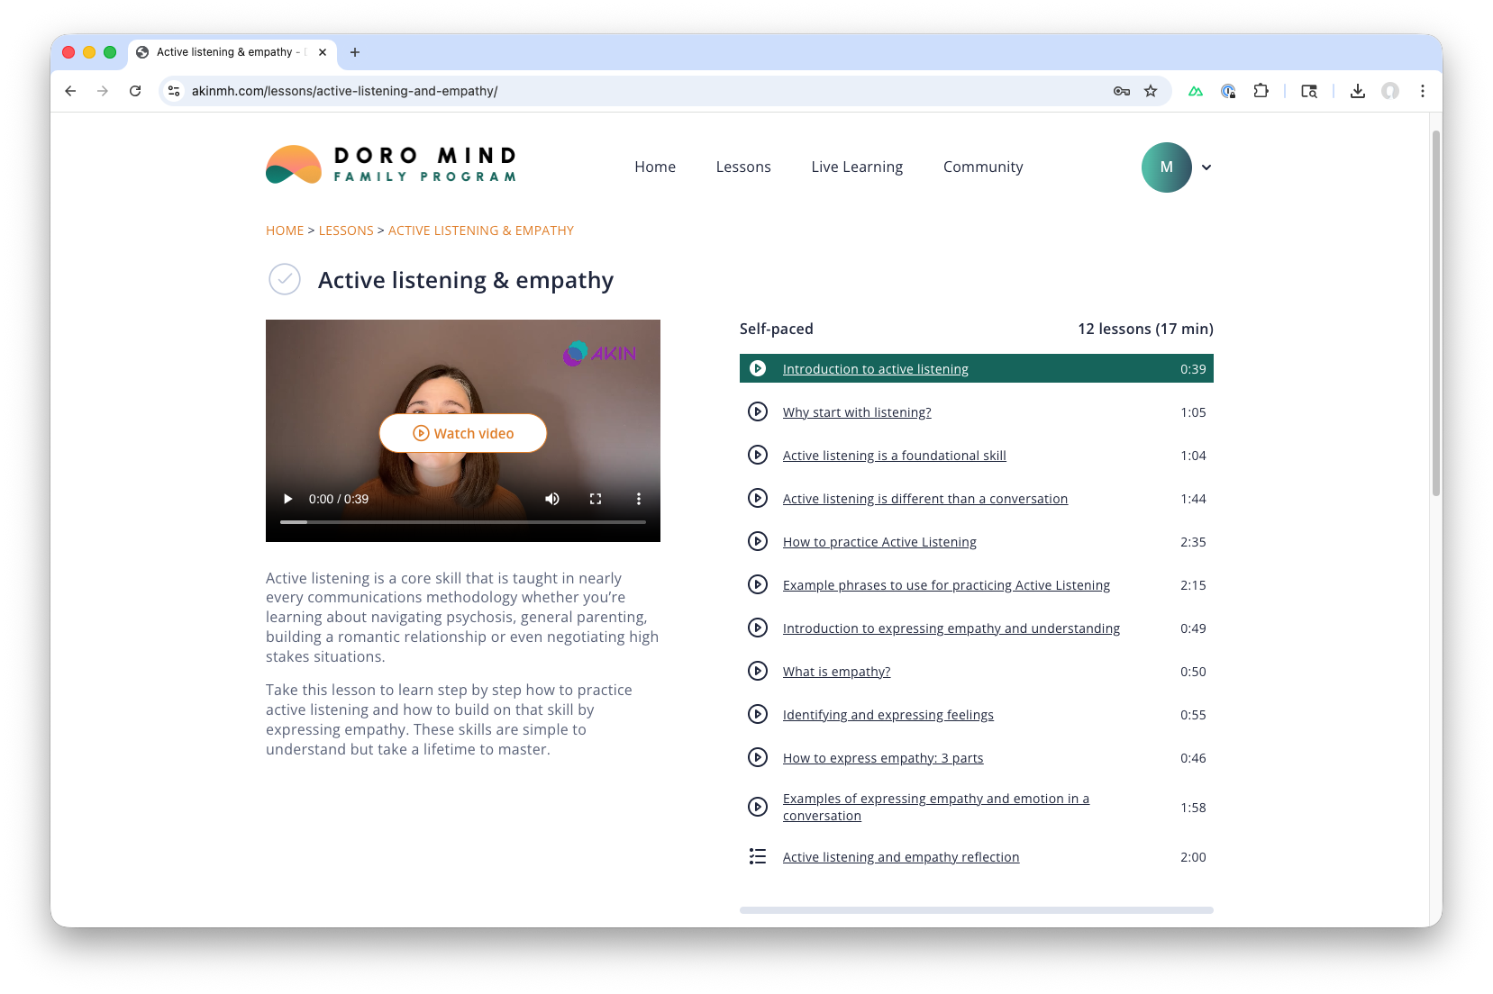Toggle play on the video at 0:00
1493x994 pixels.
(287, 498)
